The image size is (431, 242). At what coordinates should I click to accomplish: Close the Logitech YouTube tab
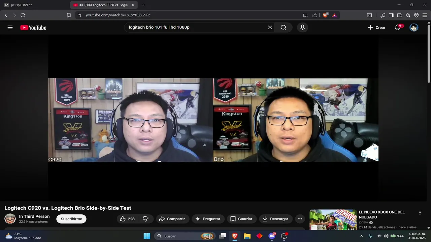[x=133, y=5]
